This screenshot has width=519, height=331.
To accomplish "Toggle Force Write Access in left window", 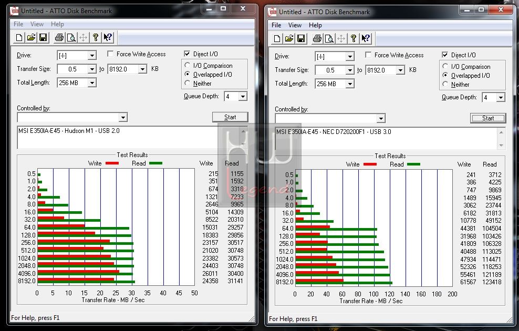I will pyautogui.click(x=110, y=54).
